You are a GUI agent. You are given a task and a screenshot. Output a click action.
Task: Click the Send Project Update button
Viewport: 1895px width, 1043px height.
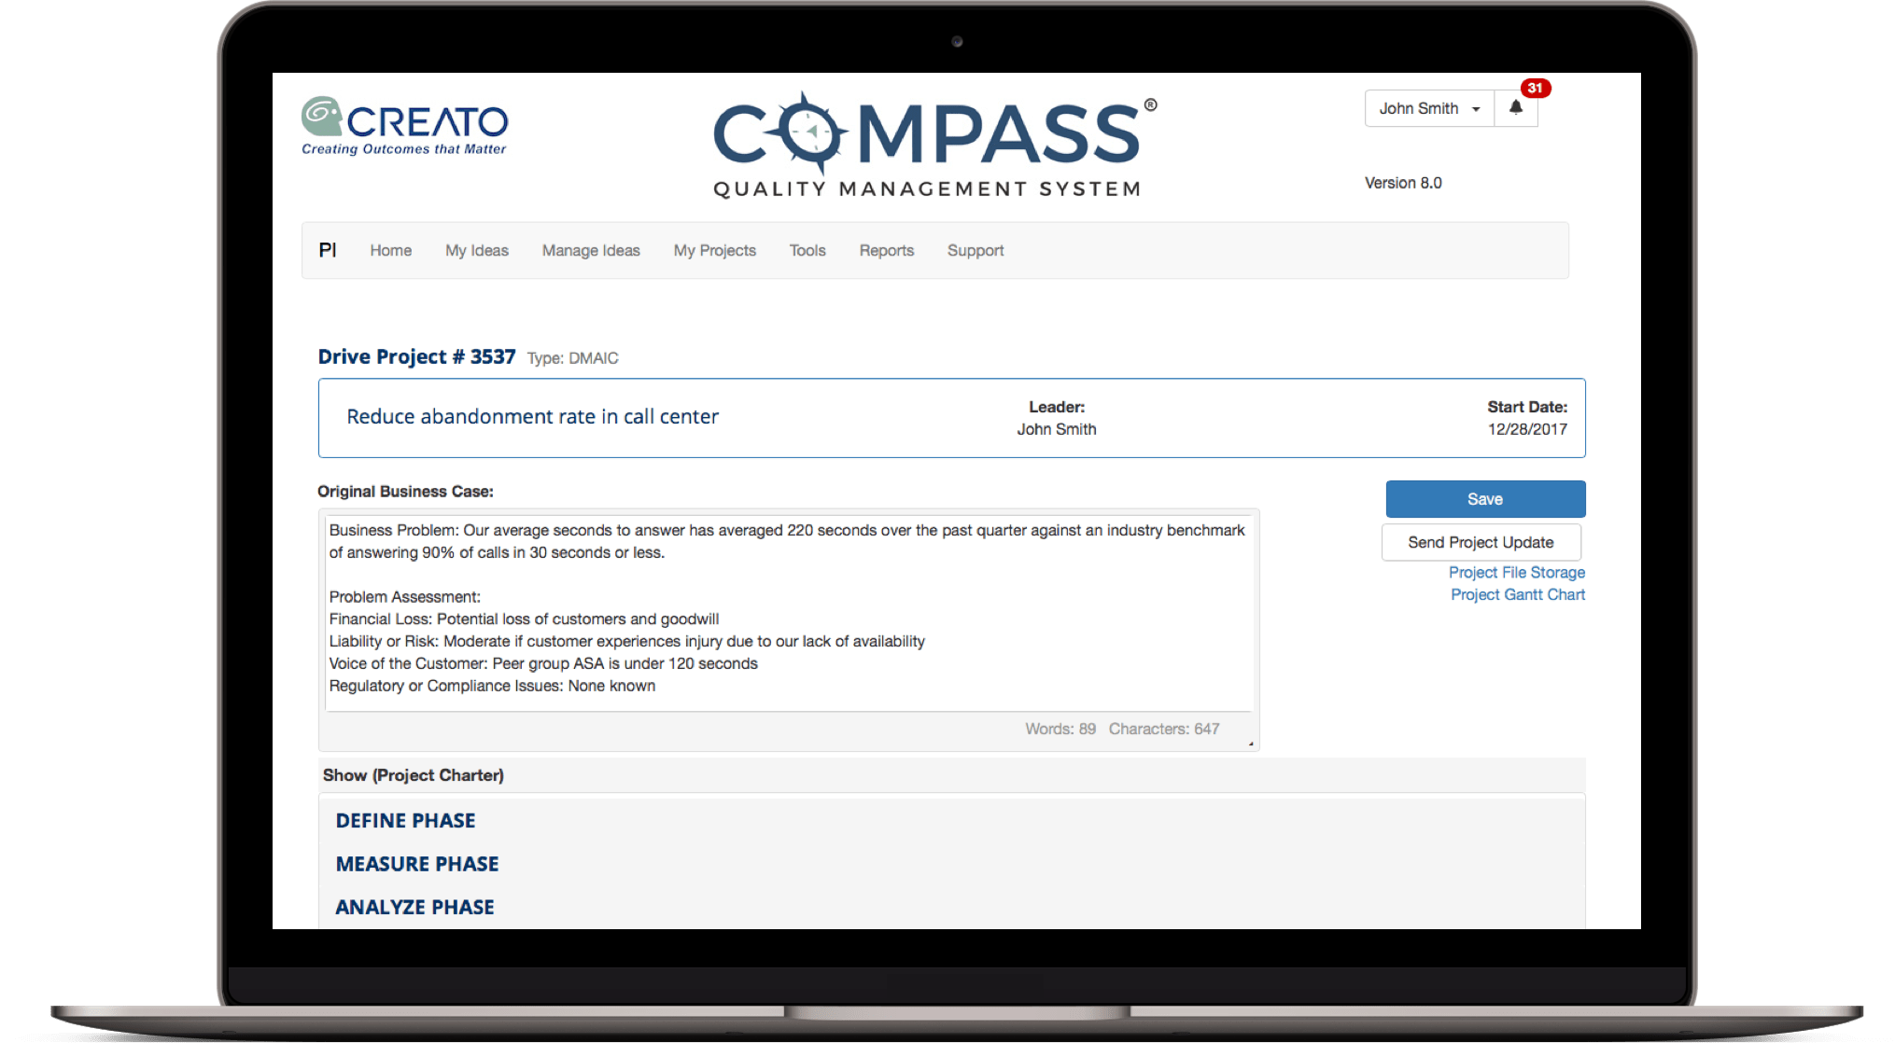(1485, 541)
